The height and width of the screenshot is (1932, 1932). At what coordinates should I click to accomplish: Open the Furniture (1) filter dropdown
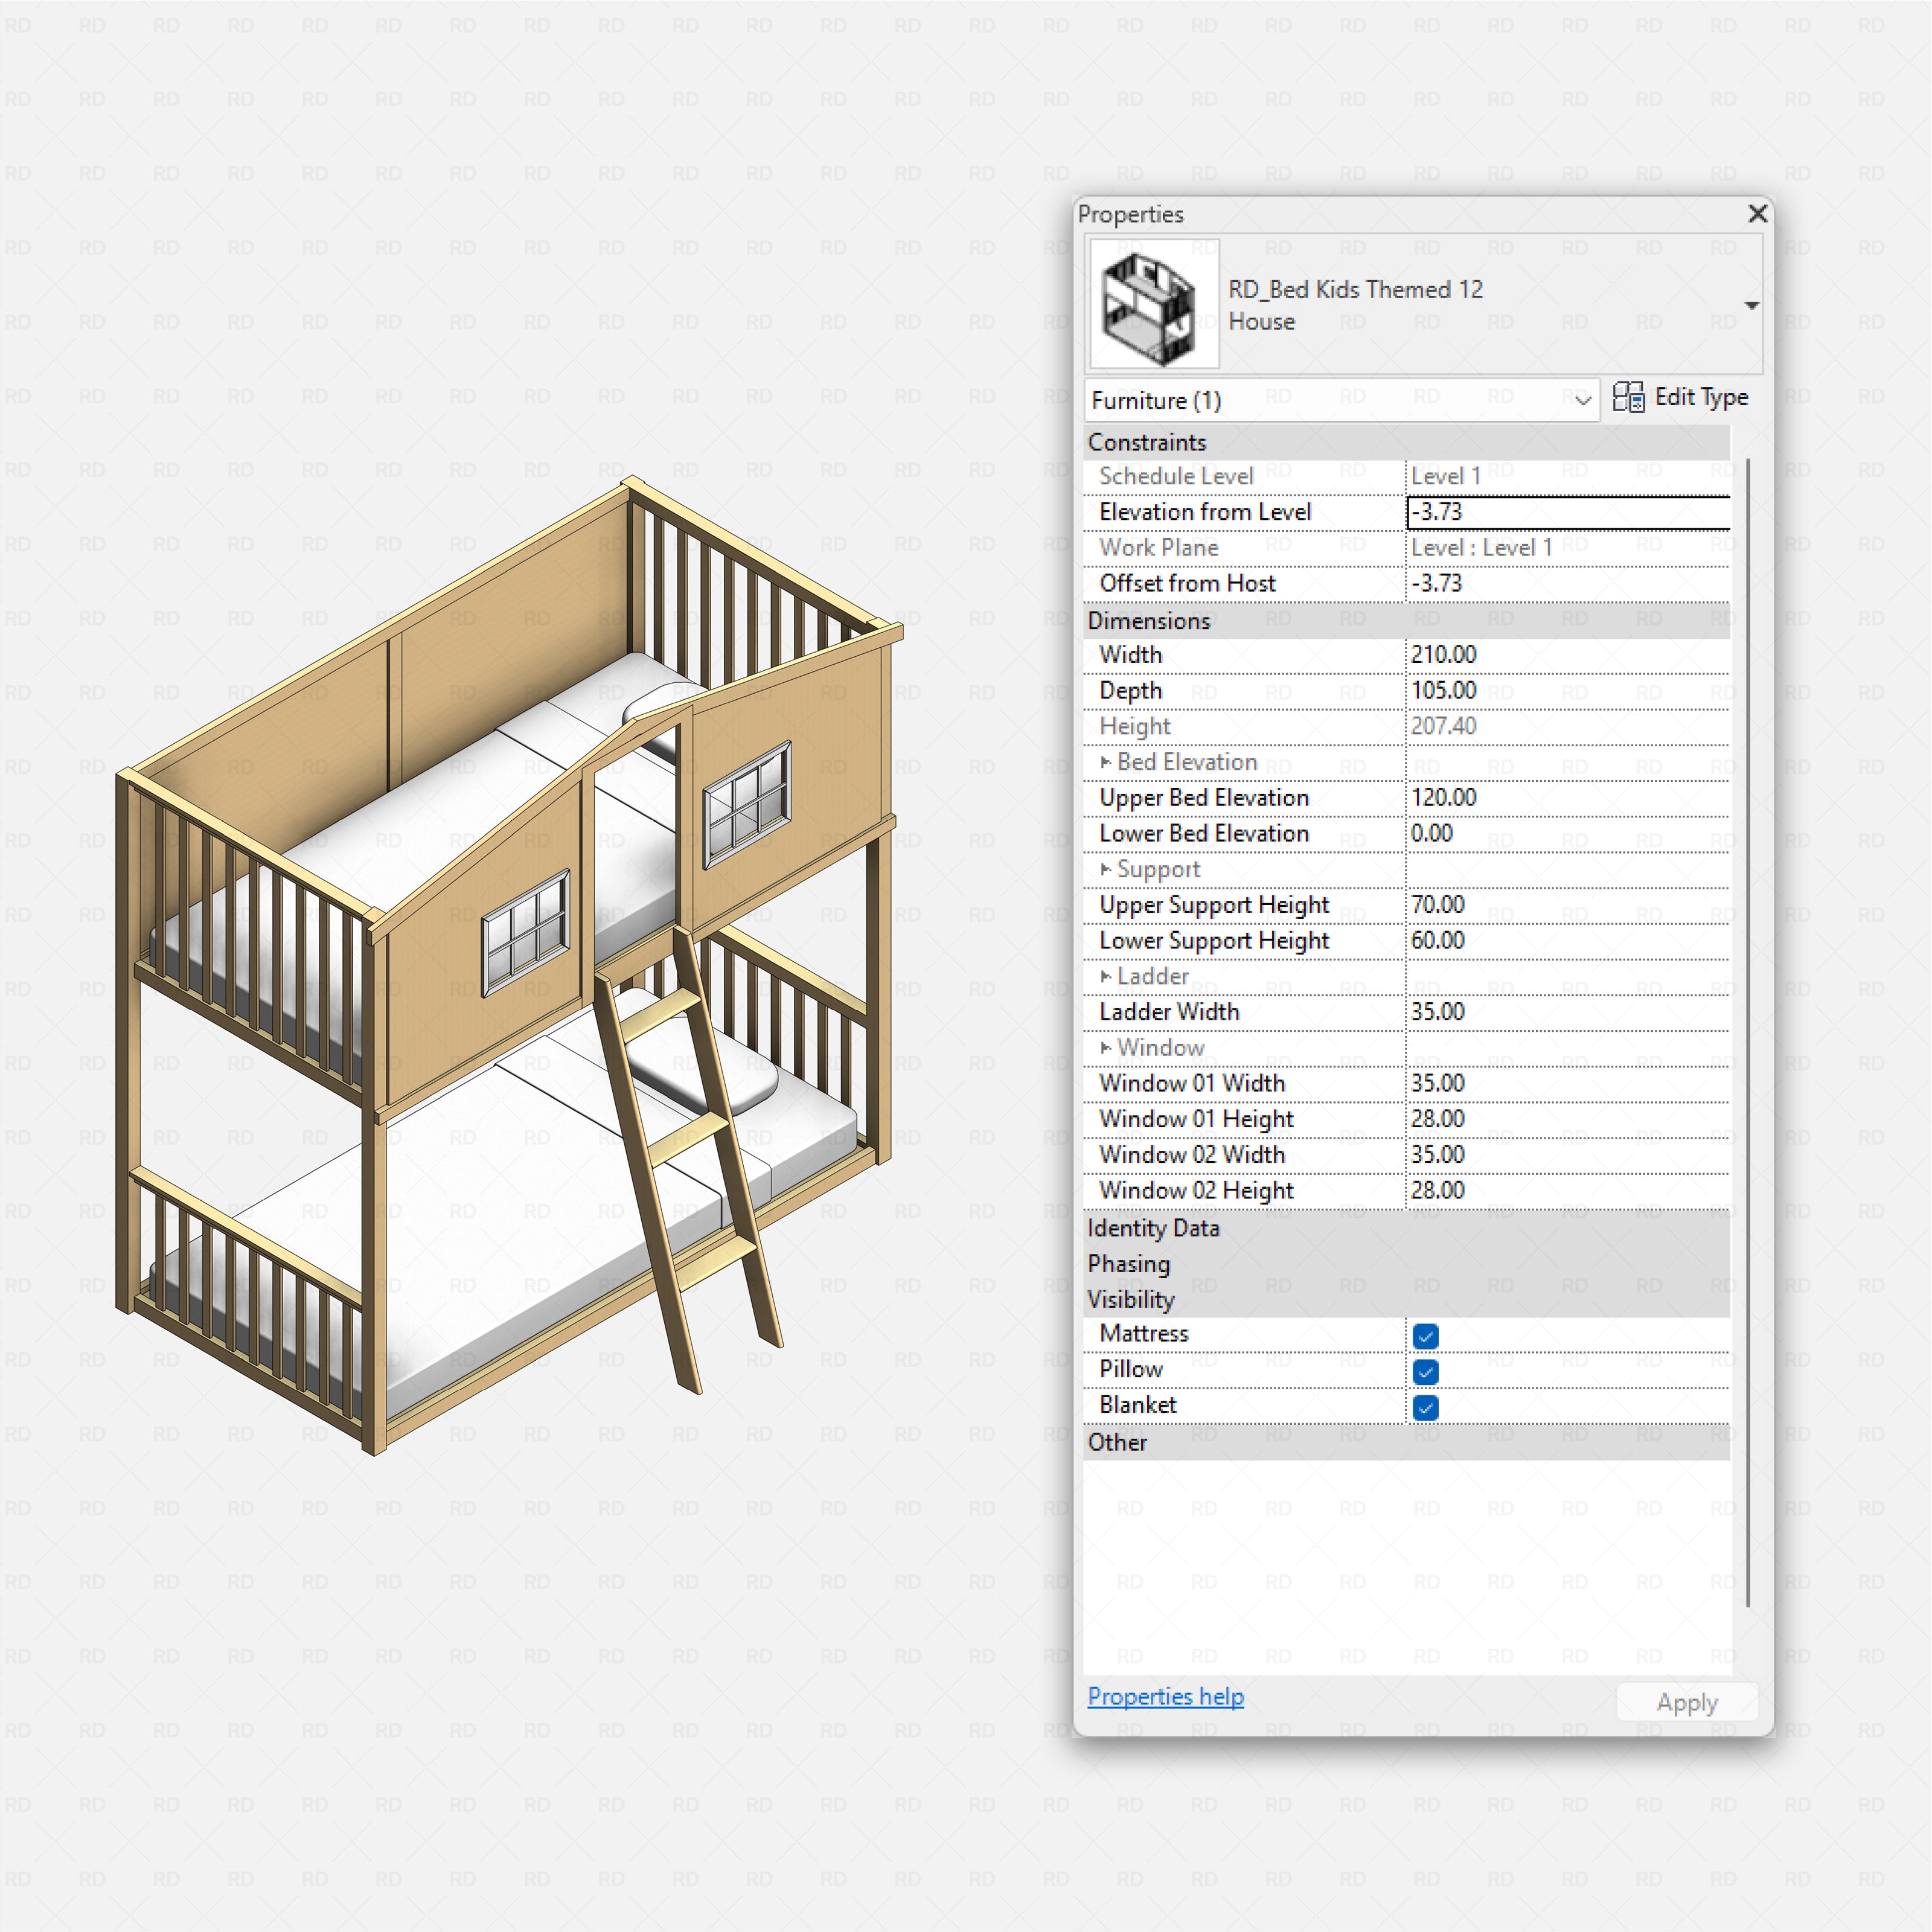(x=1583, y=400)
